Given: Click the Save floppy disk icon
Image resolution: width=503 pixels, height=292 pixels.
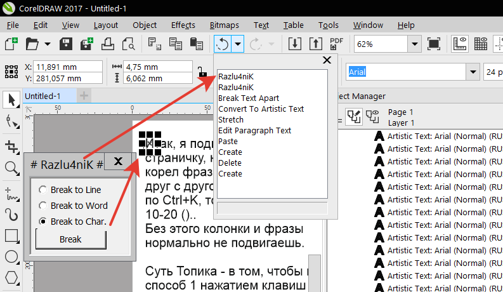Looking at the screenshot, I should pos(65,44).
